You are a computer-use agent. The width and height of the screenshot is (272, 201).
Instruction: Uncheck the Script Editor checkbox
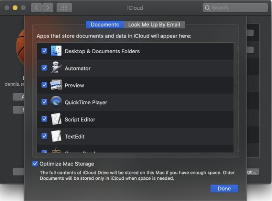coord(44,119)
